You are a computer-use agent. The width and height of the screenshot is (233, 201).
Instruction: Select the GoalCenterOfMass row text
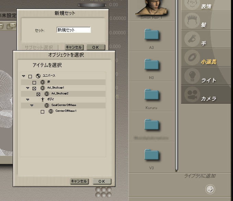click(x=64, y=105)
